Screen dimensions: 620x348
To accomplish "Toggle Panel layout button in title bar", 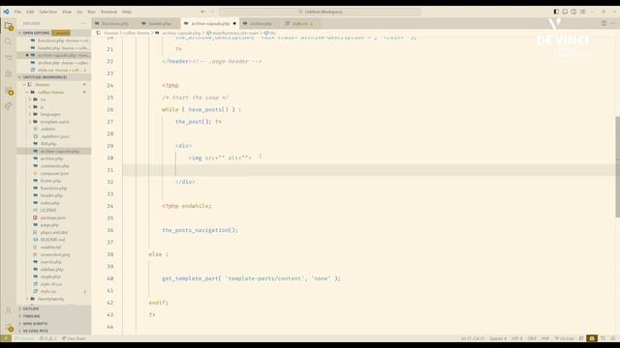I will pyautogui.click(x=565, y=12).
